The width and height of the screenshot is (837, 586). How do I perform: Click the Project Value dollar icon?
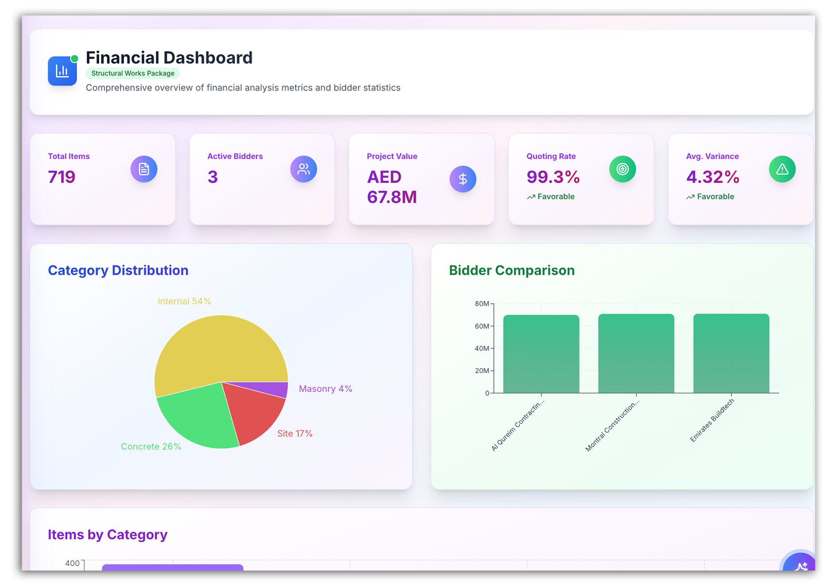pyautogui.click(x=463, y=179)
